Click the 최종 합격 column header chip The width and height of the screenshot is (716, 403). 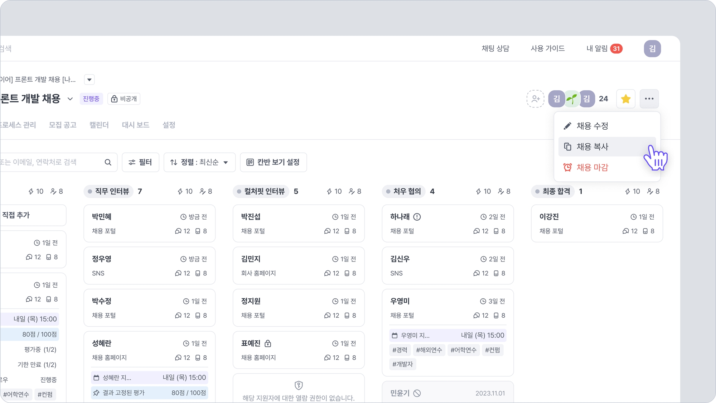pos(553,191)
